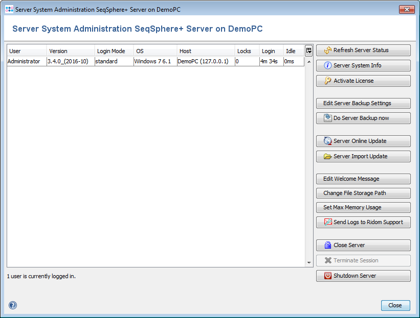420x318 pixels.
Task: Click the 'Windows 7 6.1' OS cell
Action: pyautogui.click(x=156, y=61)
